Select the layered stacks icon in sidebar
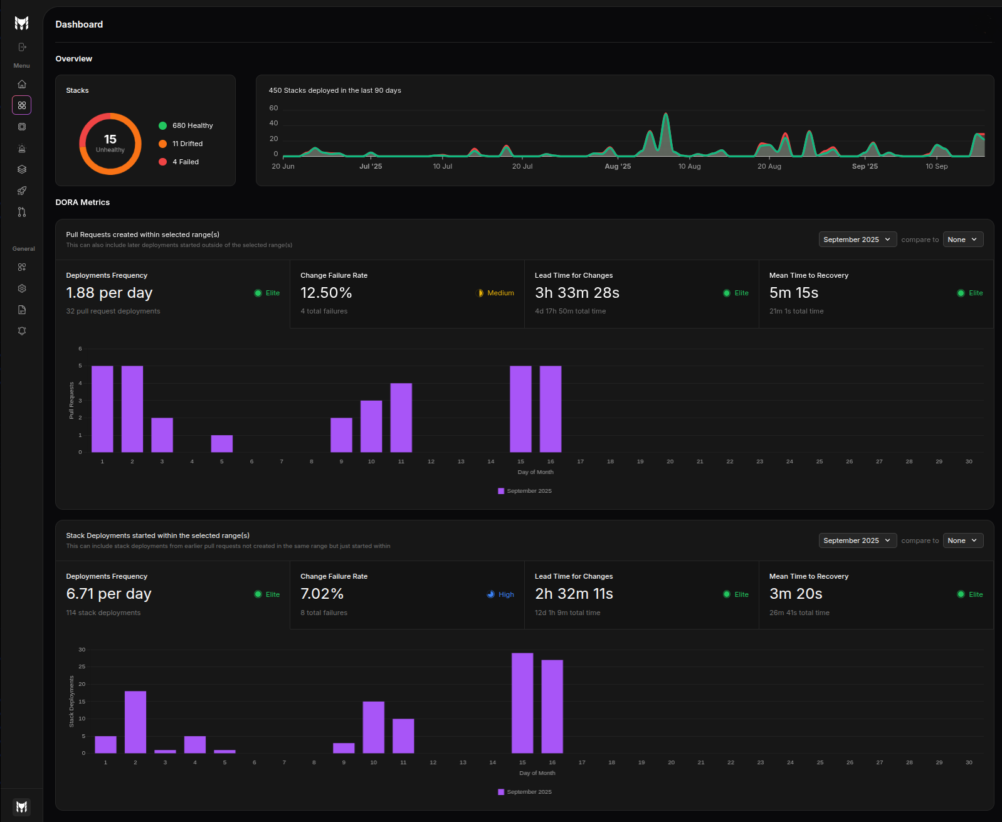Screen dimensions: 1002x822 (22, 169)
